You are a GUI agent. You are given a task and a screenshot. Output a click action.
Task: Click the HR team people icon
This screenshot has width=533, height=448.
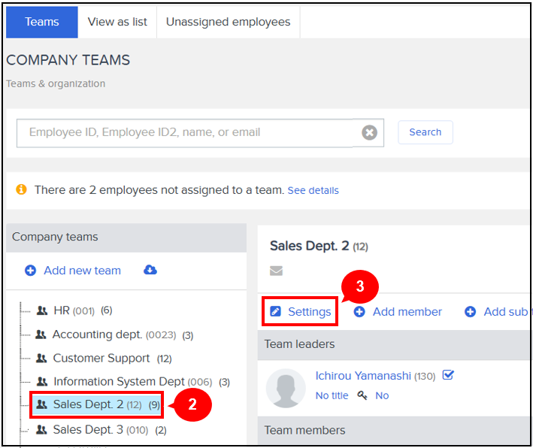click(x=42, y=310)
